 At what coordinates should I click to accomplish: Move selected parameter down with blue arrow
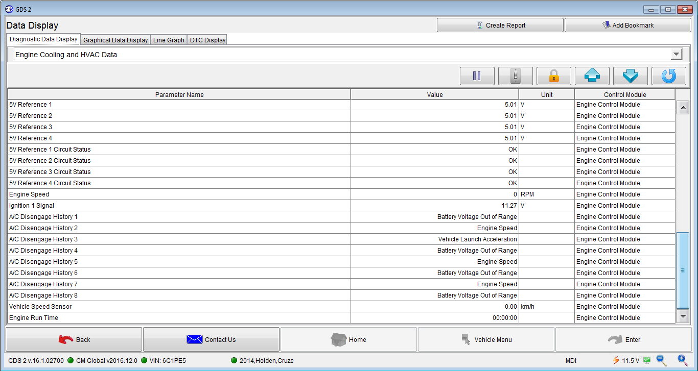630,76
